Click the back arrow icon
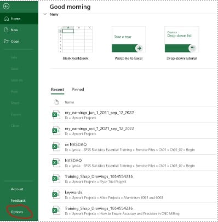The height and width of the screenshot is (222, 218). tap(7, 7)
